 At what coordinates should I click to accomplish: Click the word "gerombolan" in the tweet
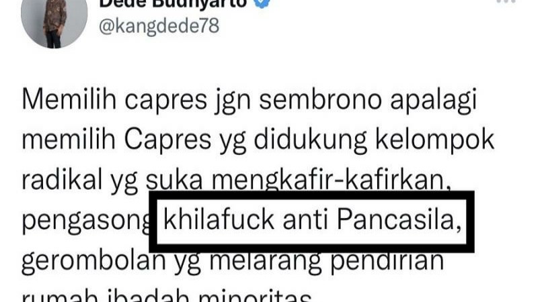(93, 261)
